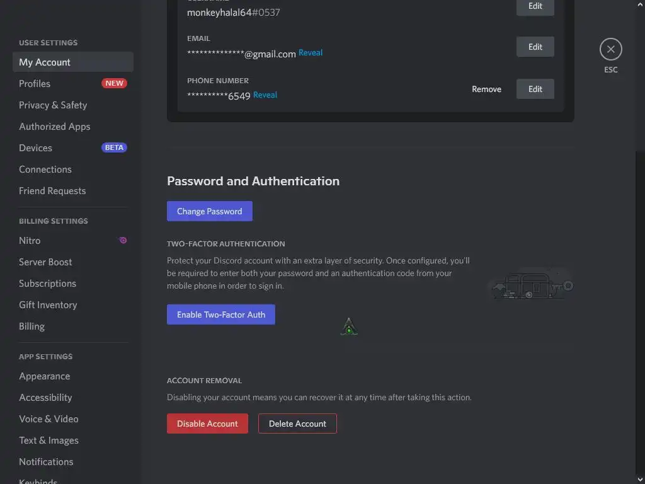Screen dimensions: 645x484
Task: Open Gift Inventory
Action: tap(73, 304)
